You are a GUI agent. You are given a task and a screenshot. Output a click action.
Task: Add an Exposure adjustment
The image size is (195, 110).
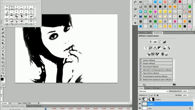(x=164, y=42)
